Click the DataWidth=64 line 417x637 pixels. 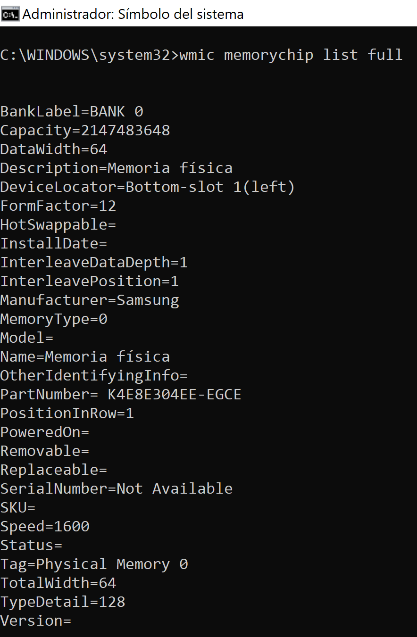[54, 149]
